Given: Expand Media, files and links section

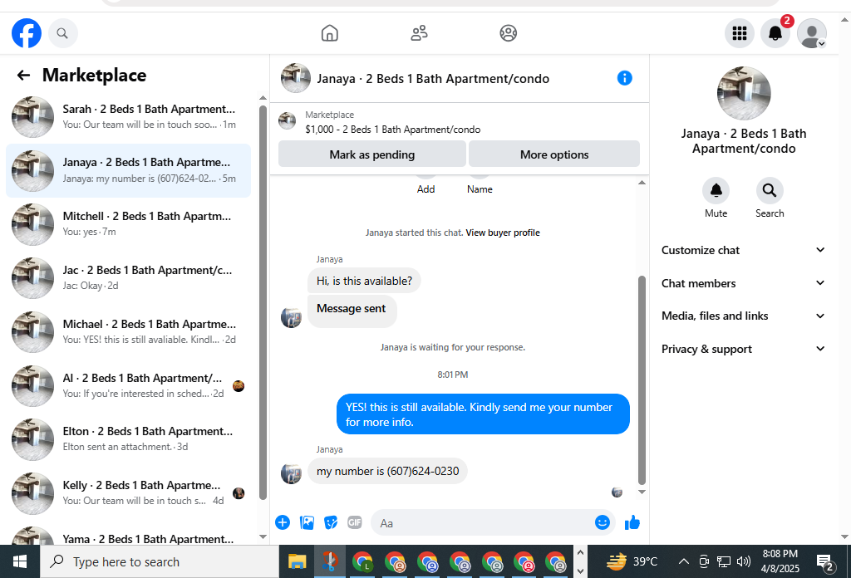Looking at the screenshot, I should [x=743, y=316].
